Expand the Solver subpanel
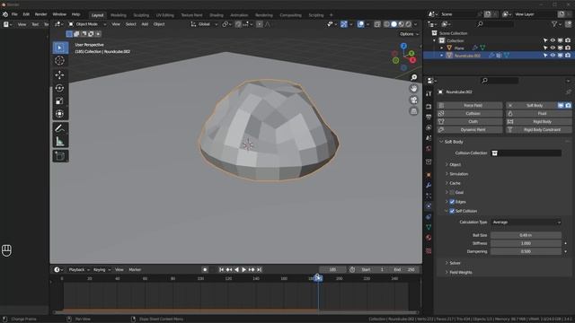 tap(455, 263)
